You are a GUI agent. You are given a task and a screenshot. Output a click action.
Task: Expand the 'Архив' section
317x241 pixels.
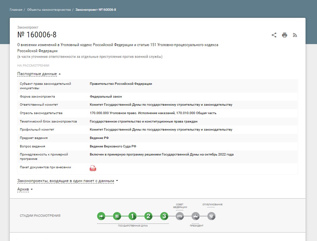tap(25, 189)
